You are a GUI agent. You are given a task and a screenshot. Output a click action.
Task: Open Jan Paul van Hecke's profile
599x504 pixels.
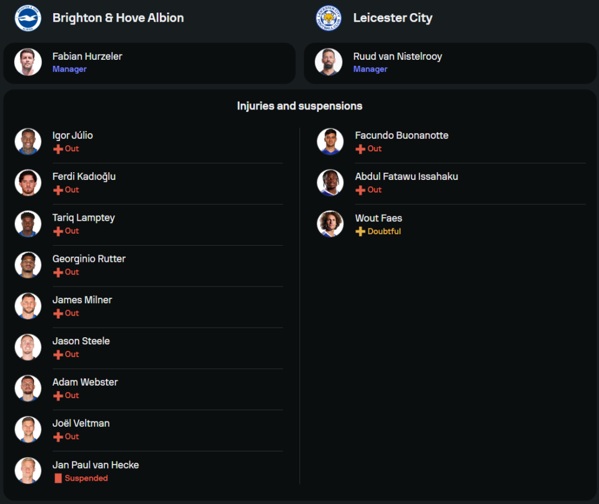click(95, 465)
